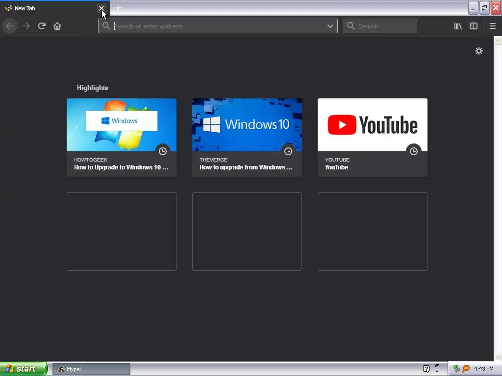Open the 'YouTube' title link
The image size is (502, 376).
coord(336,167)
